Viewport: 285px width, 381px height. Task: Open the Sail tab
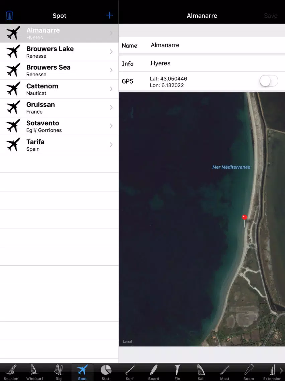click(x=201, y=372)
